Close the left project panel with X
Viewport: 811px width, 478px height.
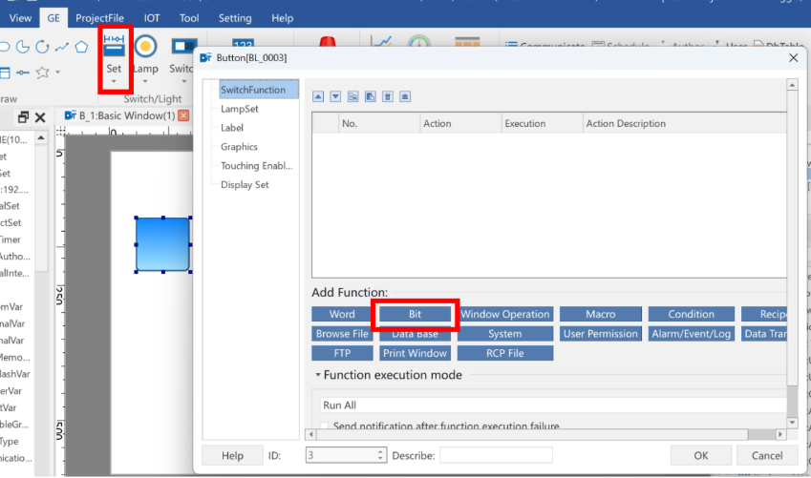[40, 117]
